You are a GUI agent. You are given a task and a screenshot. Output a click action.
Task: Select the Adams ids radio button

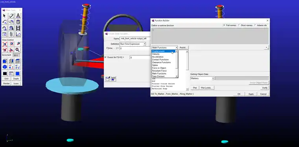click(255, 25)
